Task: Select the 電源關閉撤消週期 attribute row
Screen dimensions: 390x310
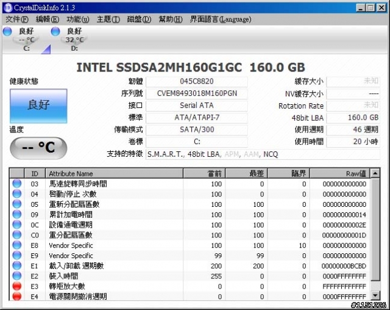Action: pos(190,296)
